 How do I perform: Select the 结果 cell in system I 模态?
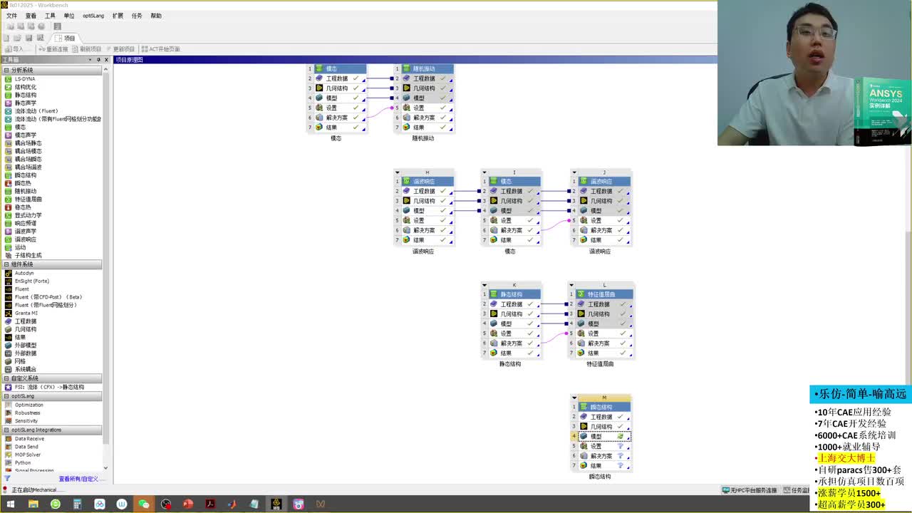pos(514,240)
